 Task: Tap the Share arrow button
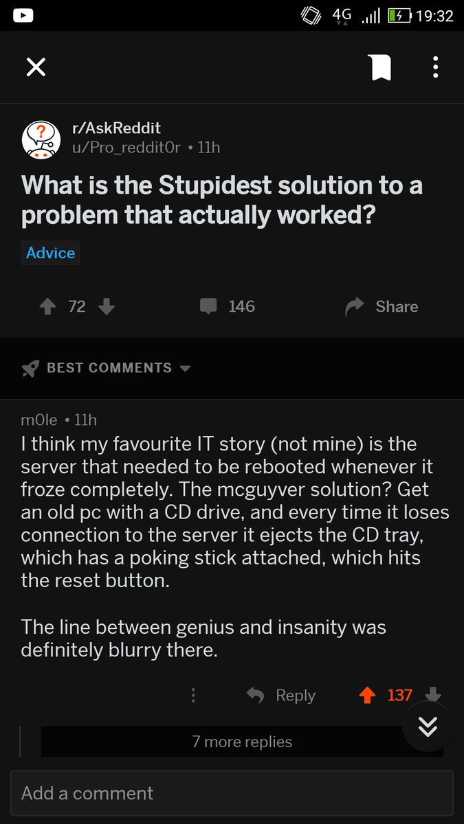382,306
